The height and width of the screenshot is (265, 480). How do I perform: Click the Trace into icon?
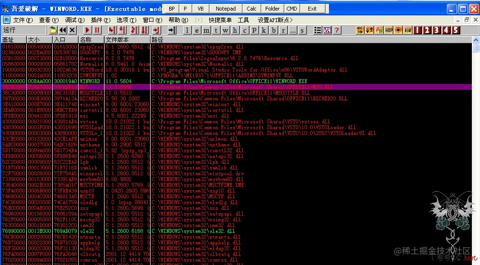(x=134, y=30)
